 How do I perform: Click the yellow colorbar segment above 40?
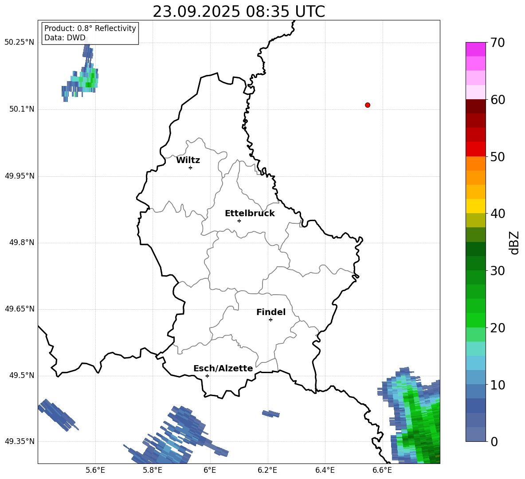tap(475, 206)
